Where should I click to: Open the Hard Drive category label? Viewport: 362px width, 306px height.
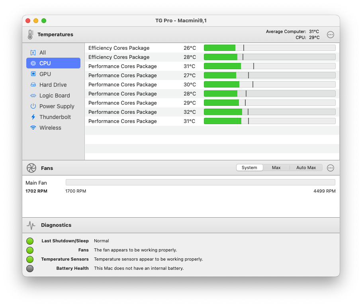point(53,85)
